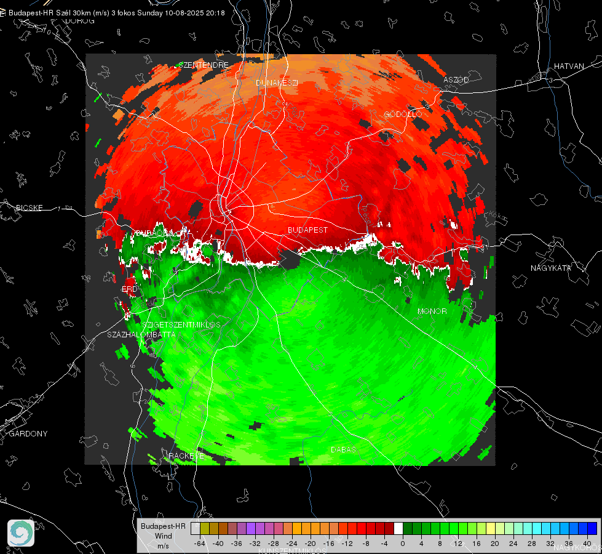This screenshot has width=602, height=554.
Task: Click the DUNAKESZI label on the map
Action: [277, 82]
